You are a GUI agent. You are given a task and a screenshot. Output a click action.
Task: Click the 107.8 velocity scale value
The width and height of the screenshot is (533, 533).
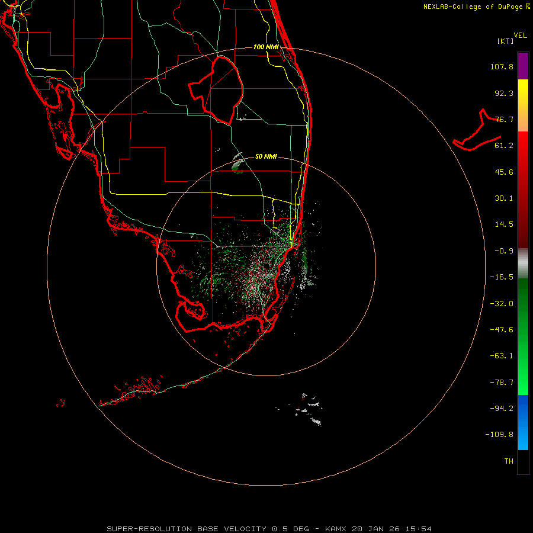502,66
